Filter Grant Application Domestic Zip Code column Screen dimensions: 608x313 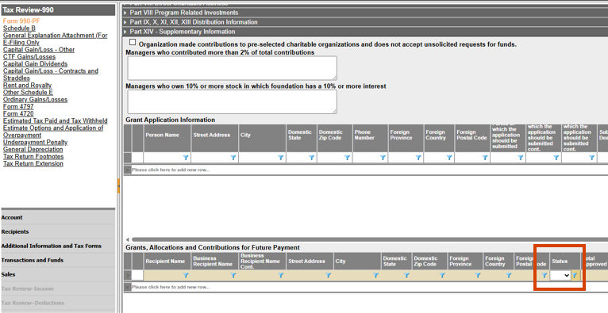tap(348, 158)
